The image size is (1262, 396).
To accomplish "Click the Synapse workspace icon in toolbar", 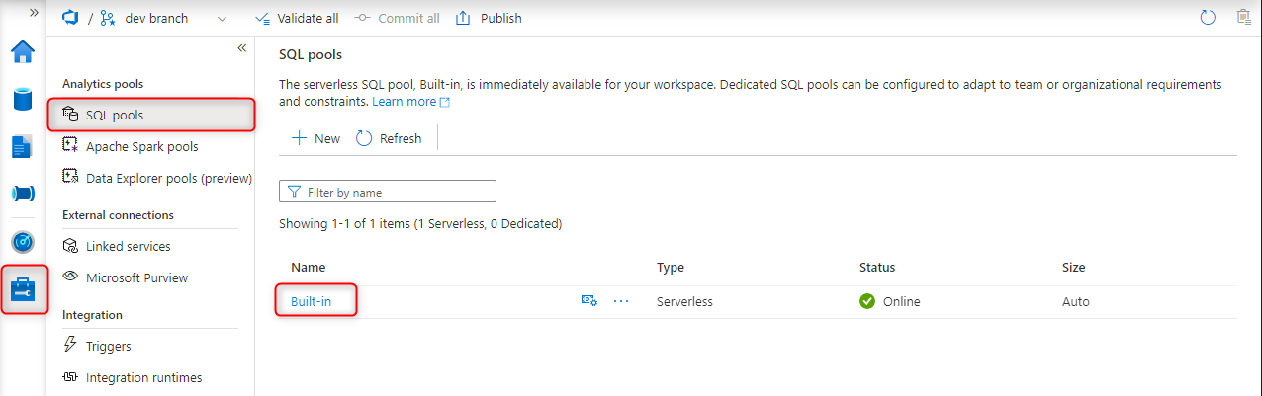I will coord(70,18).
